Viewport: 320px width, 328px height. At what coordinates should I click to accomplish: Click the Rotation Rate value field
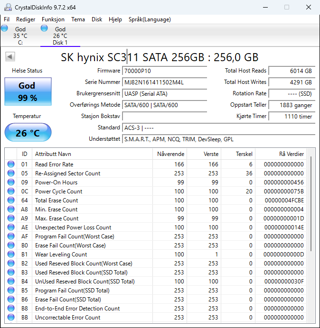[292, 93]
